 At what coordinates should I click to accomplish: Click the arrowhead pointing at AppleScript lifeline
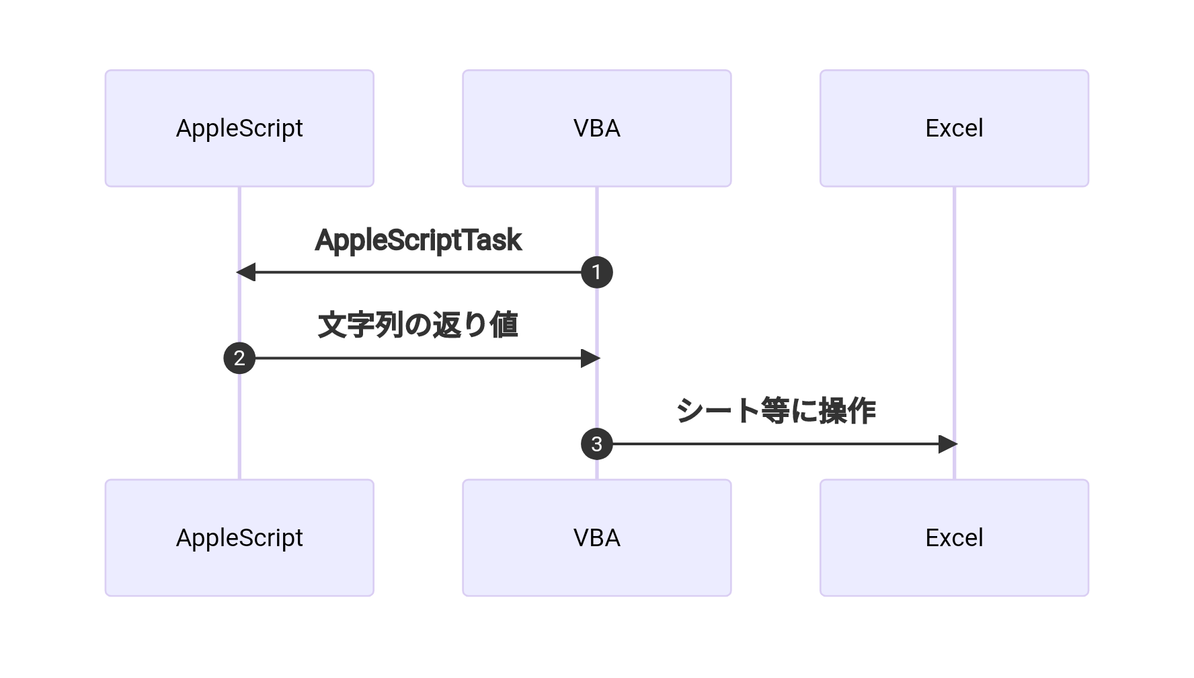tap(246, 272)
